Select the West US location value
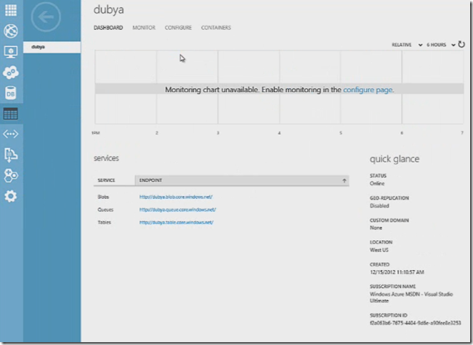Viewport: 473px width, 345px height. (379, 249)
